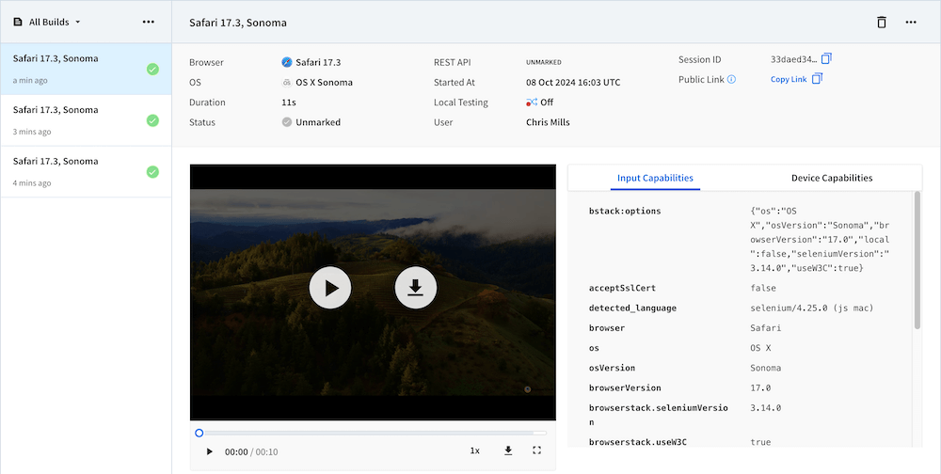941x474 pixels.
Task: Click the download icon in player controls
Action: [x=508, y=451]
